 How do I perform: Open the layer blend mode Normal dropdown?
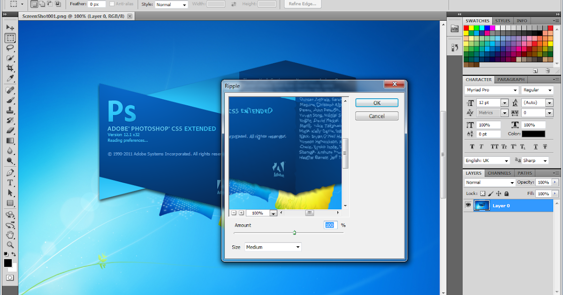click(x=490, y=182)
